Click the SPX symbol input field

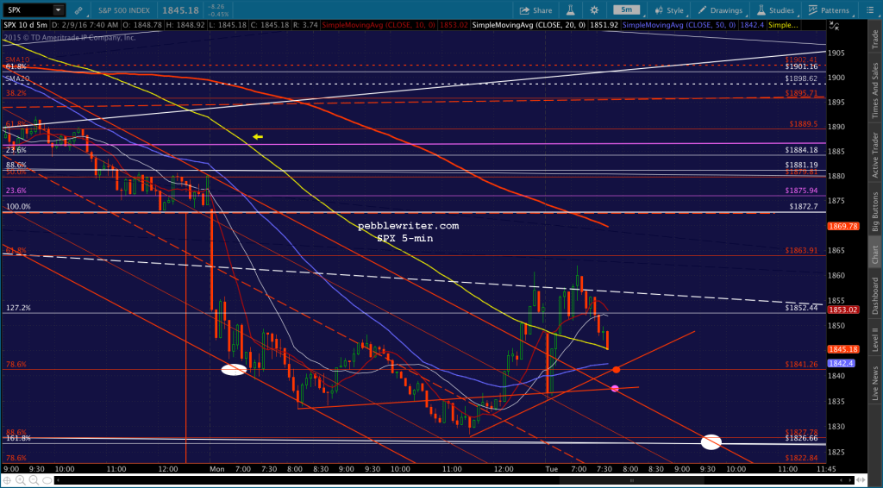click(x=28, y=10)
